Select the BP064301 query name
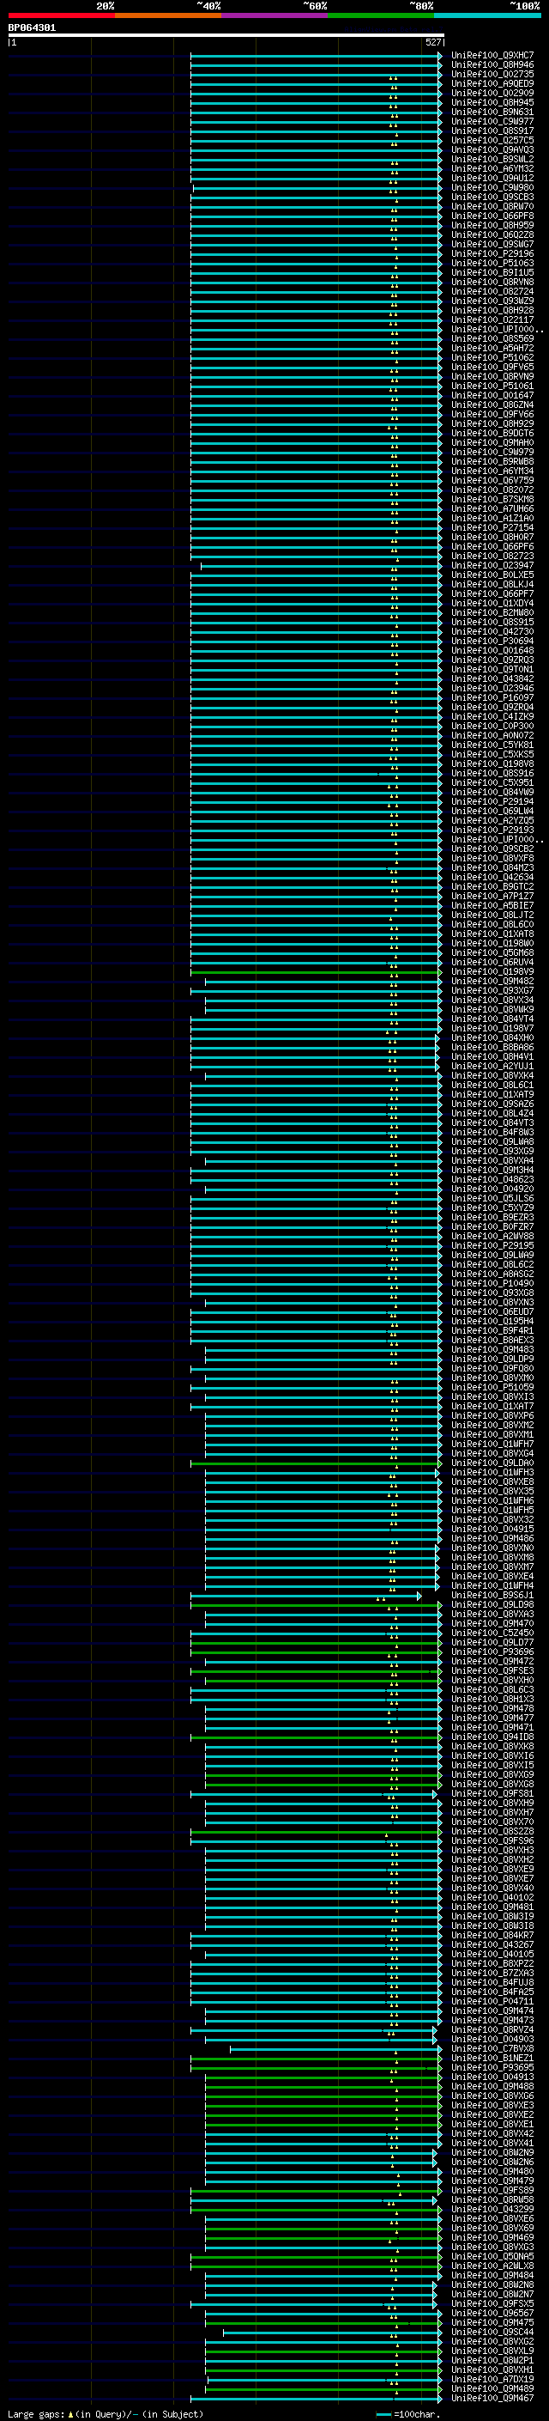The width and height of the screenshot is (549, 2421). pyautogui.click(x=32, y=28)
